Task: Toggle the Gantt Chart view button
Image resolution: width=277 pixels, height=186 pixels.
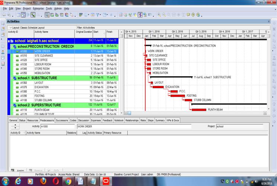Action: click(x=23, y=15)
